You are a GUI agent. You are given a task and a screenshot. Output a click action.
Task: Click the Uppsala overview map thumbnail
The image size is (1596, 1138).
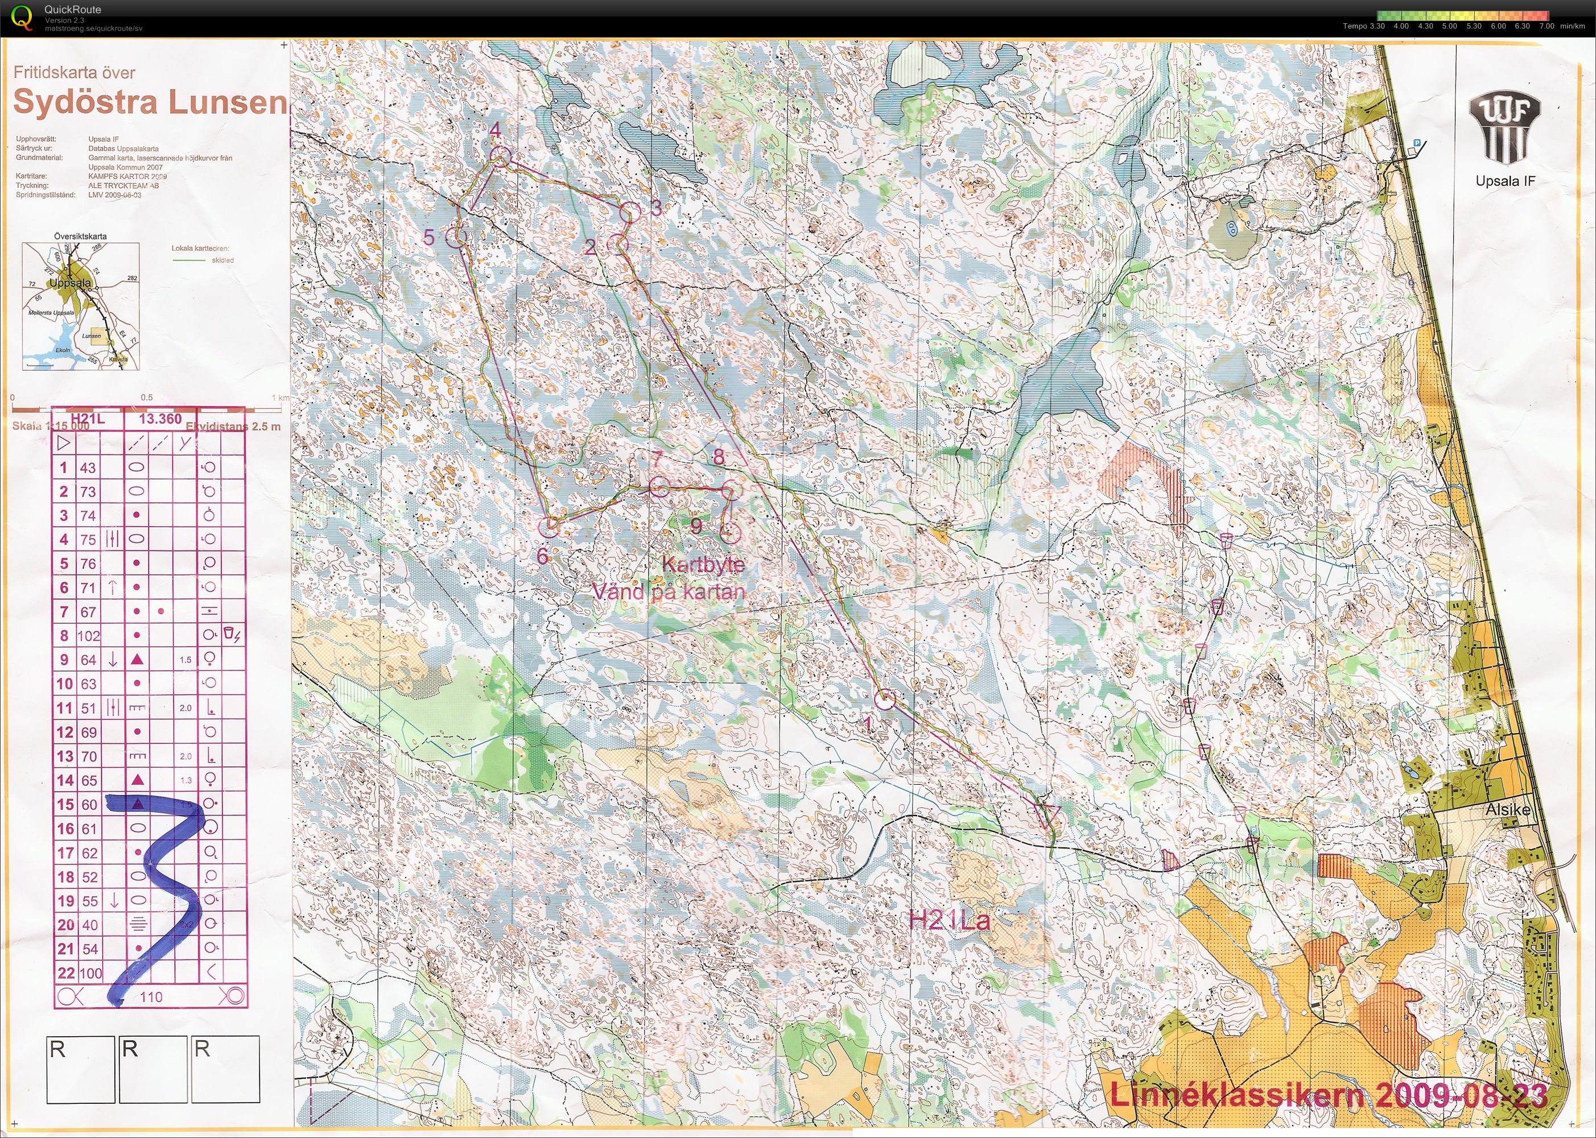[x=81, y=306]
